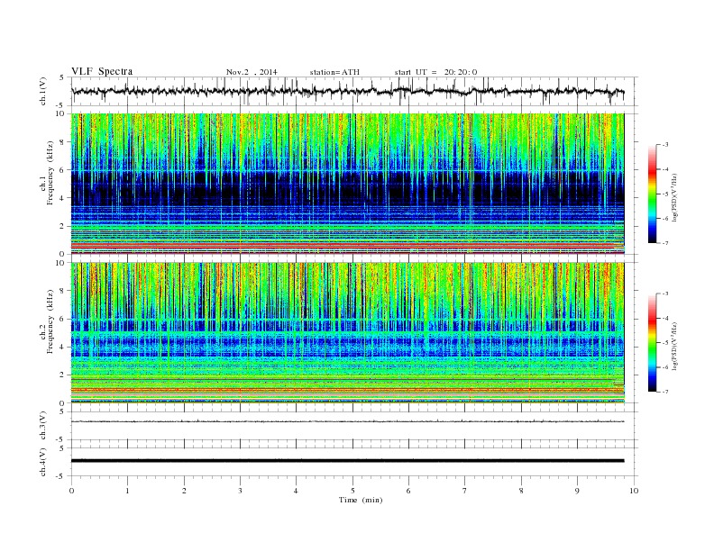Select the "Time (min)" x-axis label
This screenshot has width=714, height=551.
[361, 500]
